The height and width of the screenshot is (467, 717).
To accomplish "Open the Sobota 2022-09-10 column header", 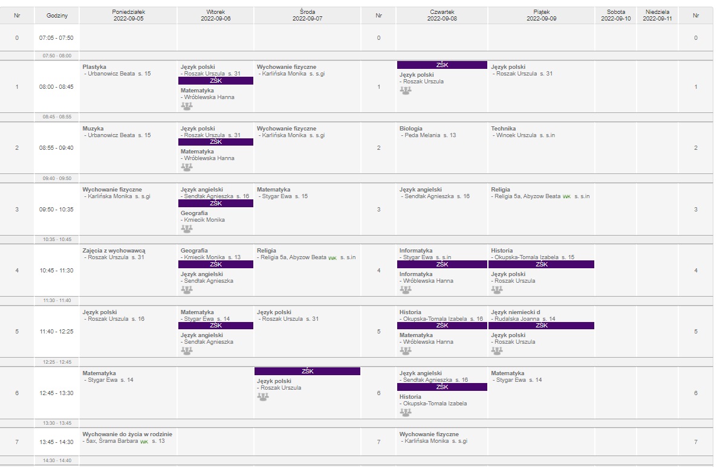I will 615,15.
